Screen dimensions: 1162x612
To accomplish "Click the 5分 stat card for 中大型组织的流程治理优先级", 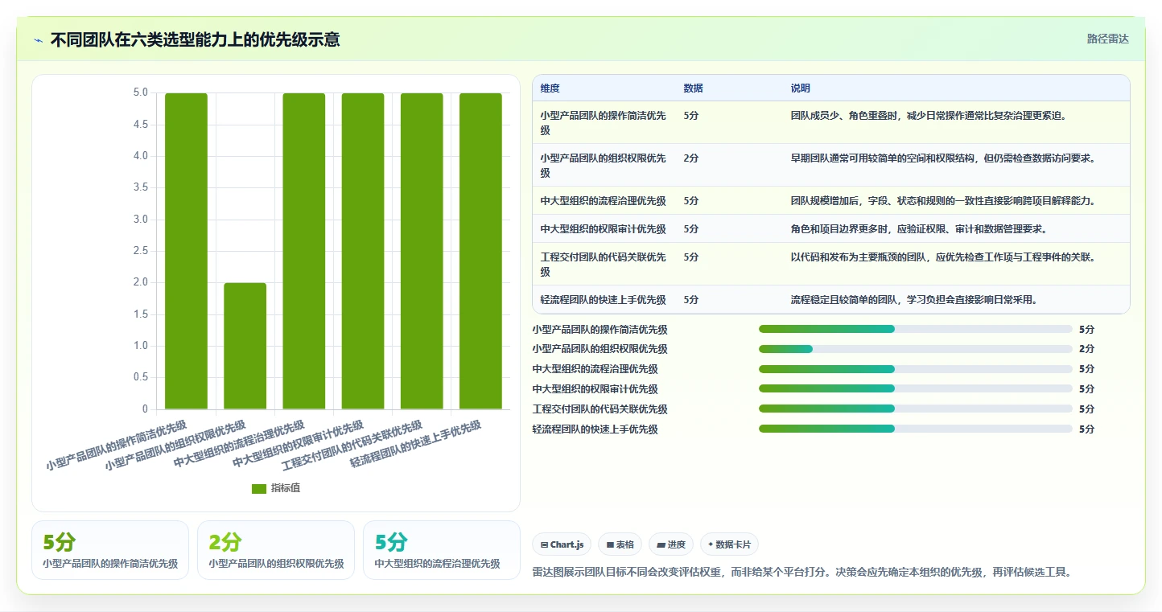I will click(x=442, y=550).
